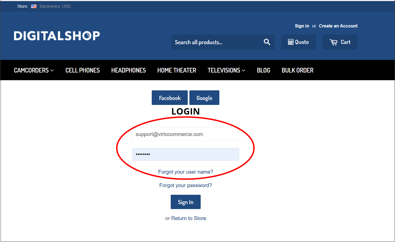This screenshot has height=242, width=395.
Task: Click the shopping cart icon
Action: point(333,42)
